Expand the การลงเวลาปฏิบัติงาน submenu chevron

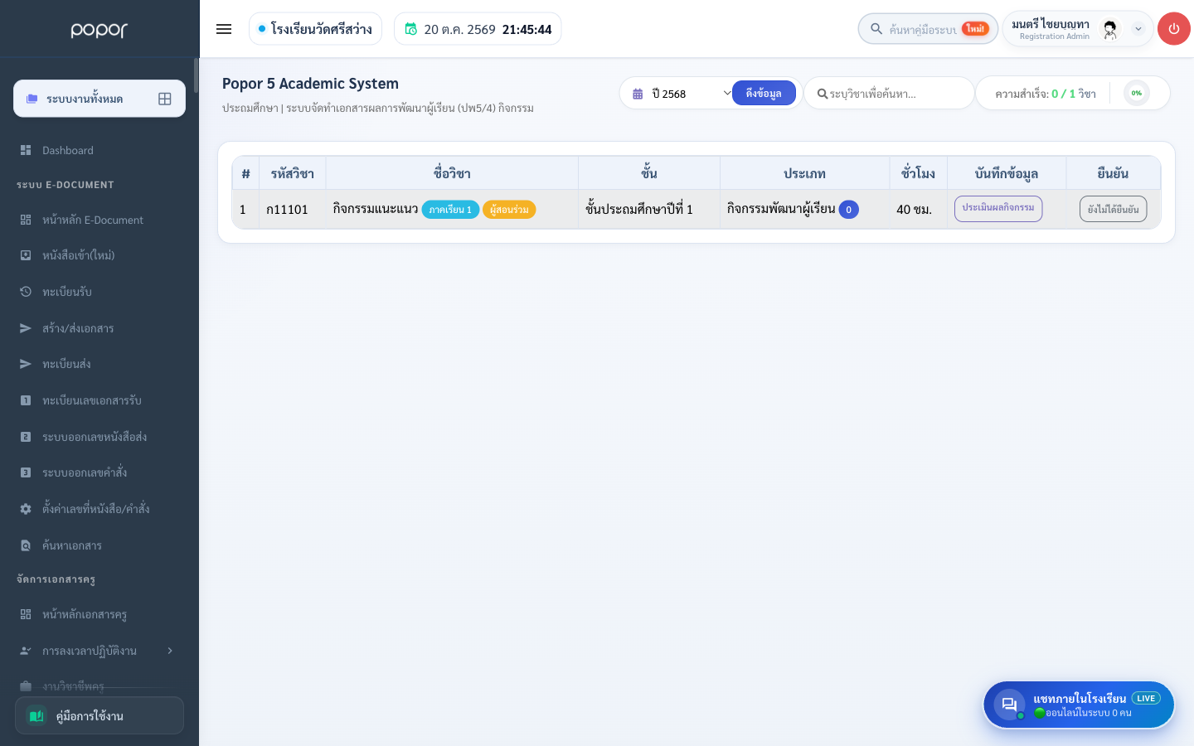[170, 651]
